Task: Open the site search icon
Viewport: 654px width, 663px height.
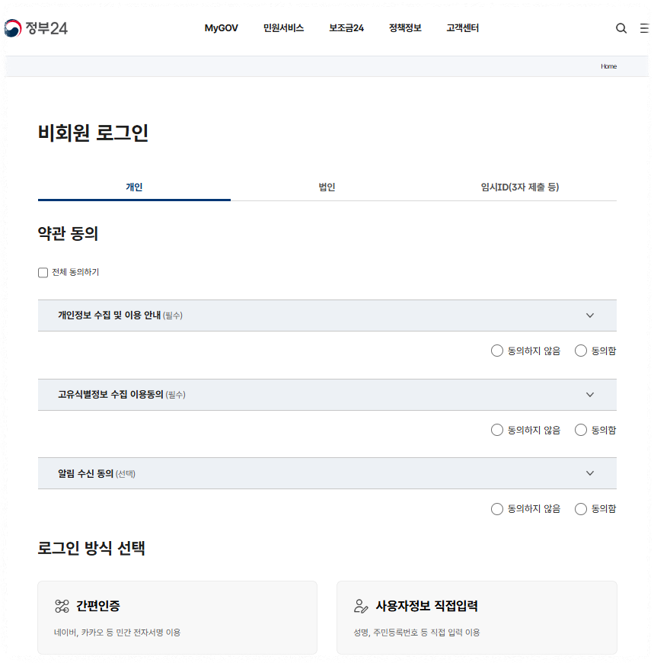Action: click(x=621, y=27)
